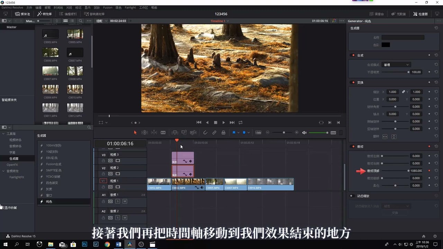Open the 文件 menu

(x=29, y=8)
